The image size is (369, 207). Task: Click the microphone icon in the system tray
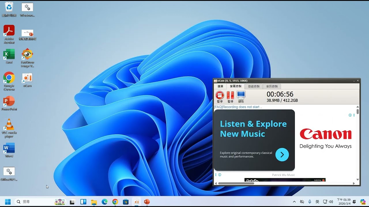pos(310,202)
